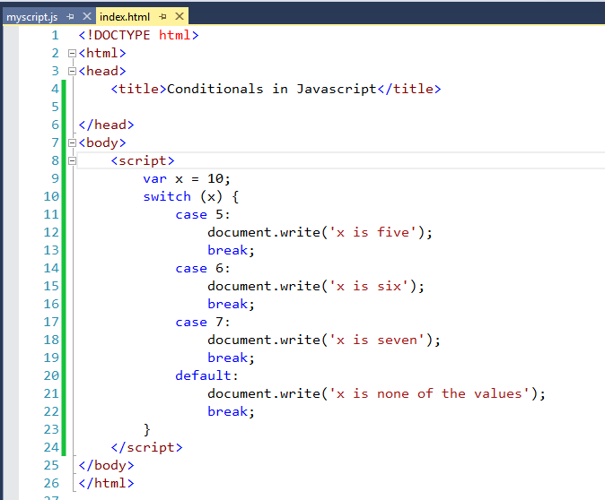The height and width of the screenshot is (500, 605).
Task: Collapse the html element fold marker
Action: pyautogui.click(x=72, y=53)
